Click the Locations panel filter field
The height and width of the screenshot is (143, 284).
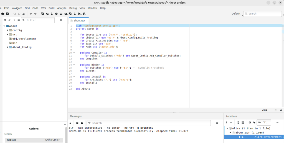(264, 123)
